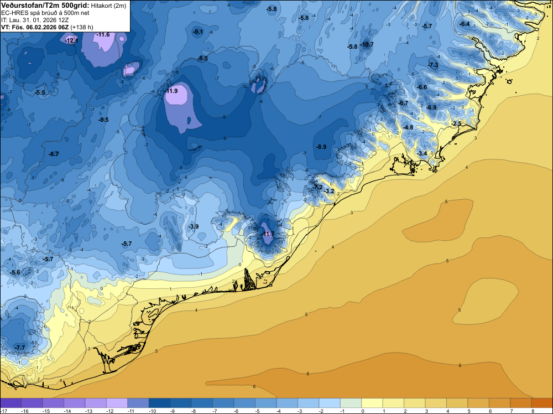Click the -7.2 temperature label
This screenshot has width=553, height=414.
317,187
